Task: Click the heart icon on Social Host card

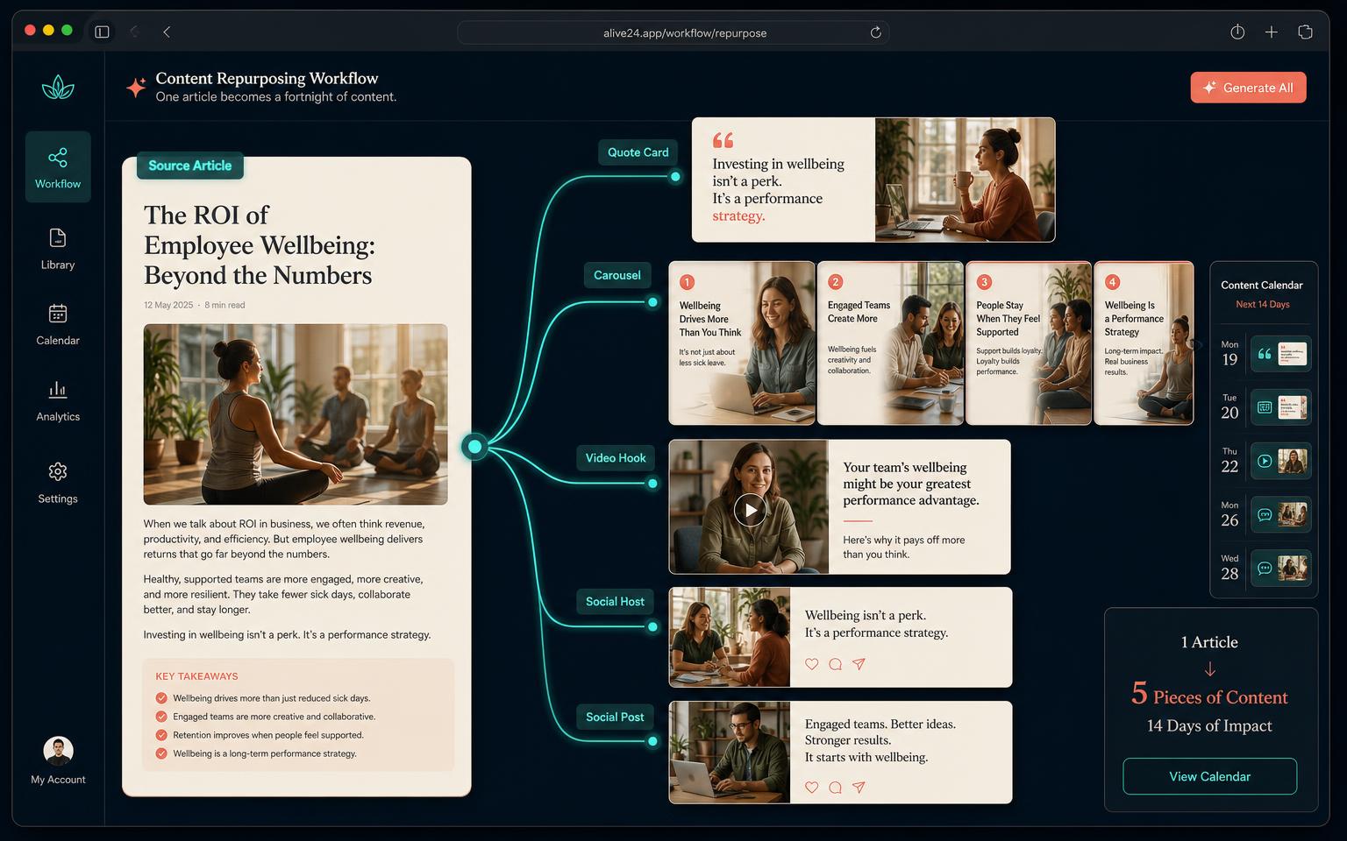Action: tap(812, 664)
